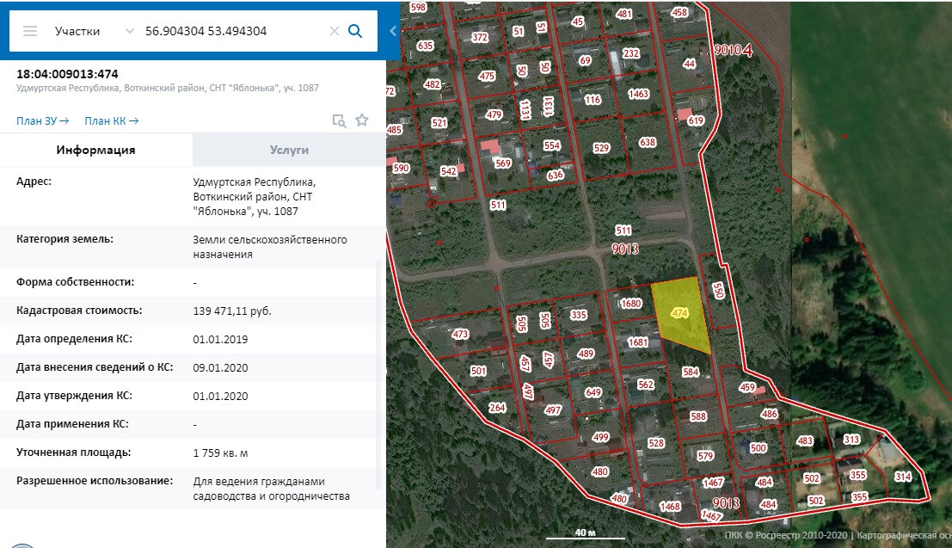Viewport: 952px width, 548px height.
Task: Select parcel 529 on the map
Action: pos(601,149)
